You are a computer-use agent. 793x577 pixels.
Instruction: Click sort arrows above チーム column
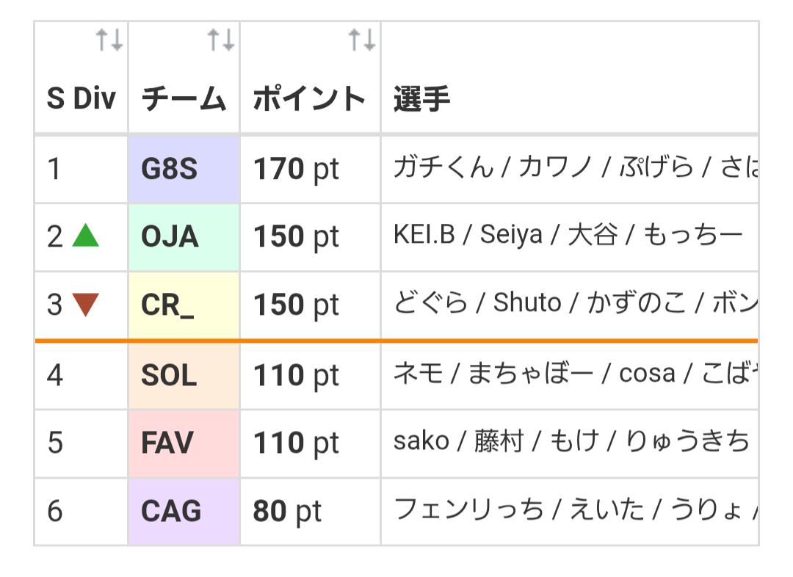(x=220, y=40)
